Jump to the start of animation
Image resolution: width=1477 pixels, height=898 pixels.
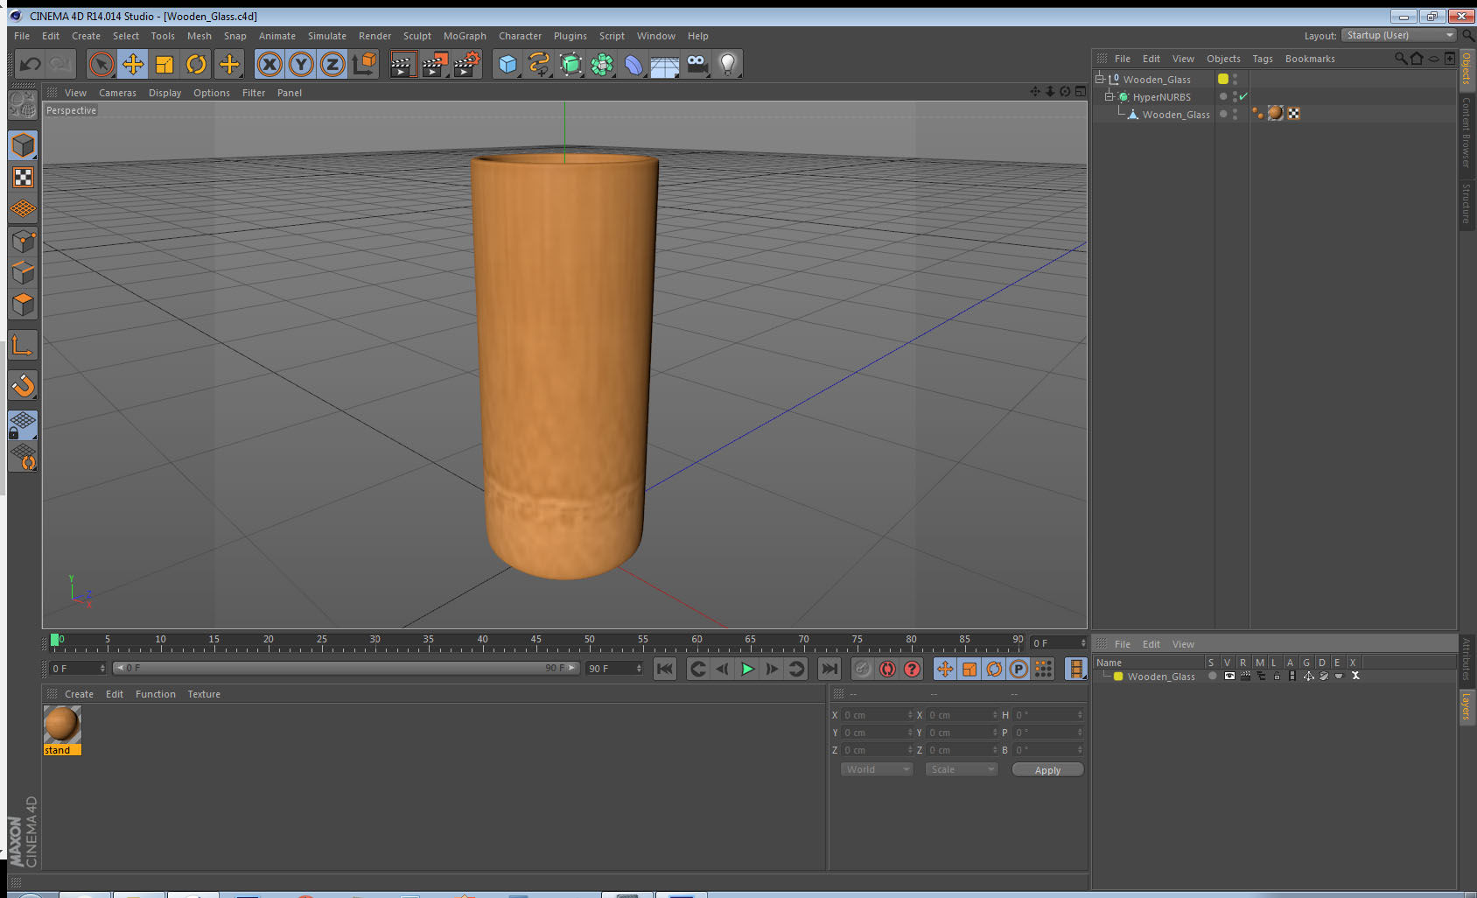click(x=665, y=669)
